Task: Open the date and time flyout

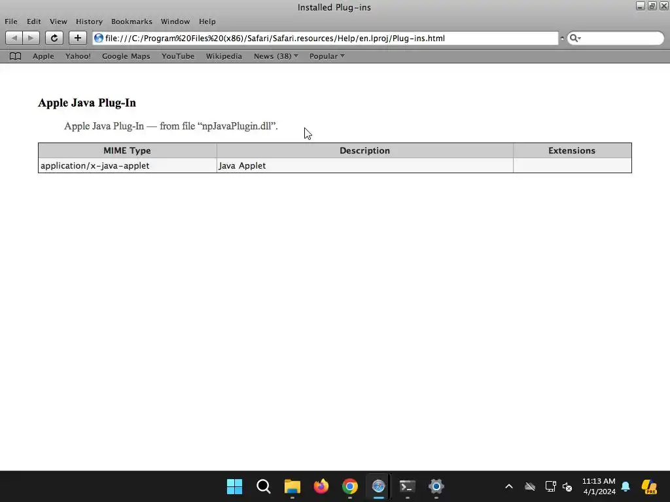Action: [599, 486]
